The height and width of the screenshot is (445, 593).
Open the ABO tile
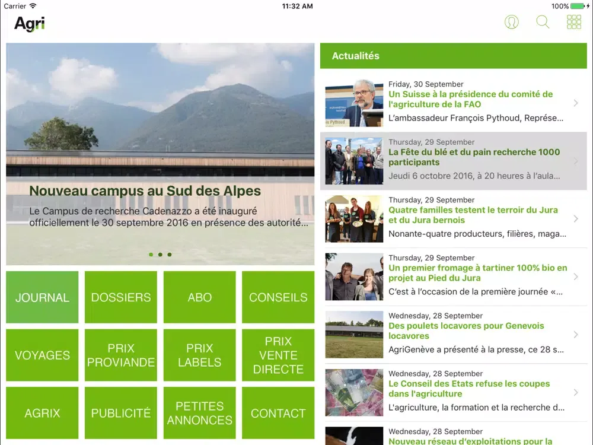pos(199,297)
